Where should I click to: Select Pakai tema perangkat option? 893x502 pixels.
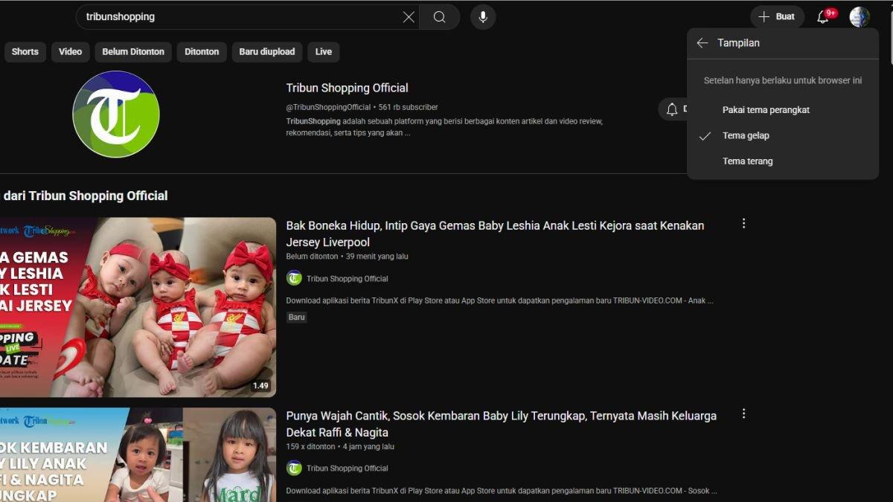(x=766, y=110)
